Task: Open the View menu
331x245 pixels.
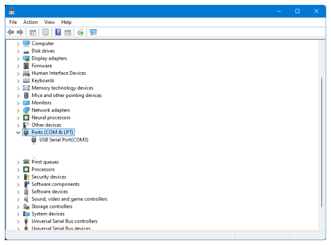Action: [50, 22]
